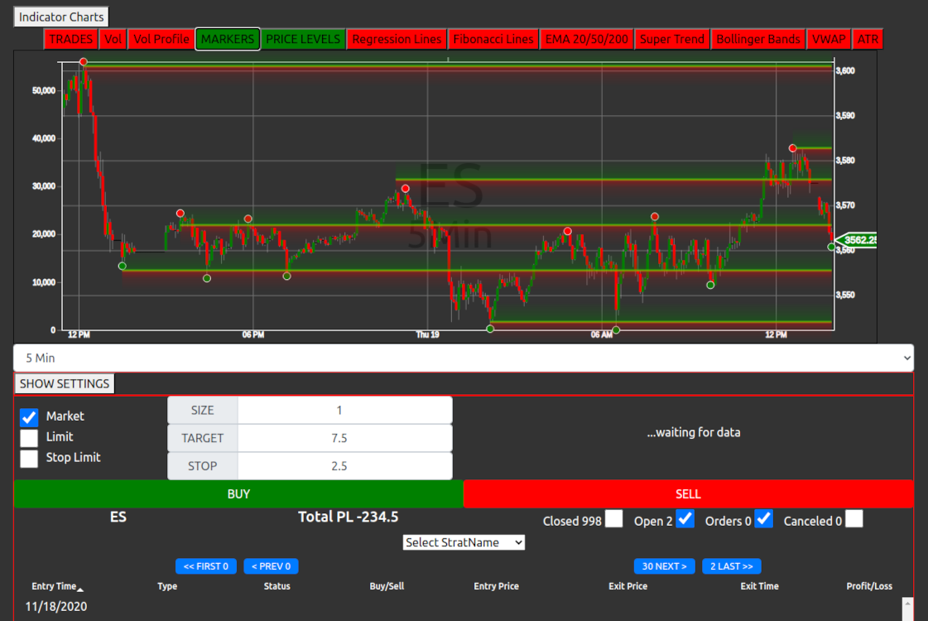928x621 pixels.
Task: Open the 5 Min timeframe dropdown
Action: tap(464, 359)
